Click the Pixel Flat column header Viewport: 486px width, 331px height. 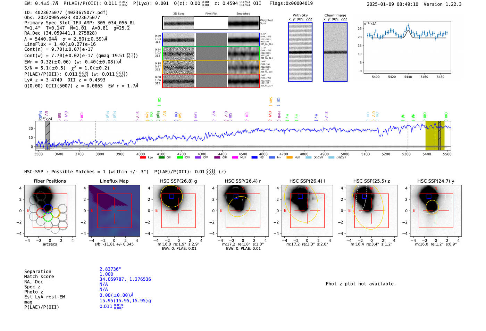coord(211,14)
